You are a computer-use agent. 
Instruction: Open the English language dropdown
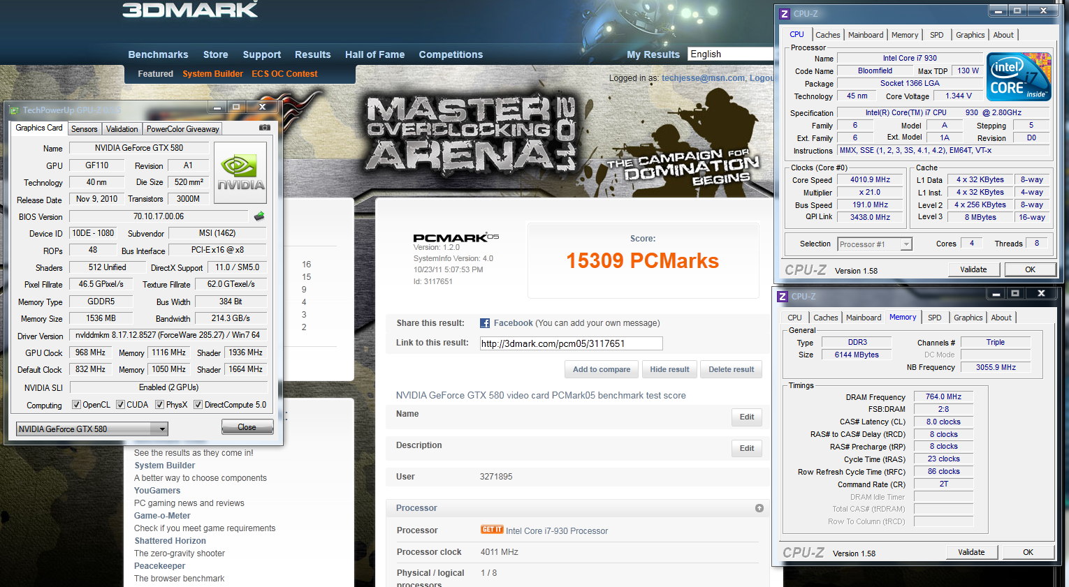[x=731, y=54]
